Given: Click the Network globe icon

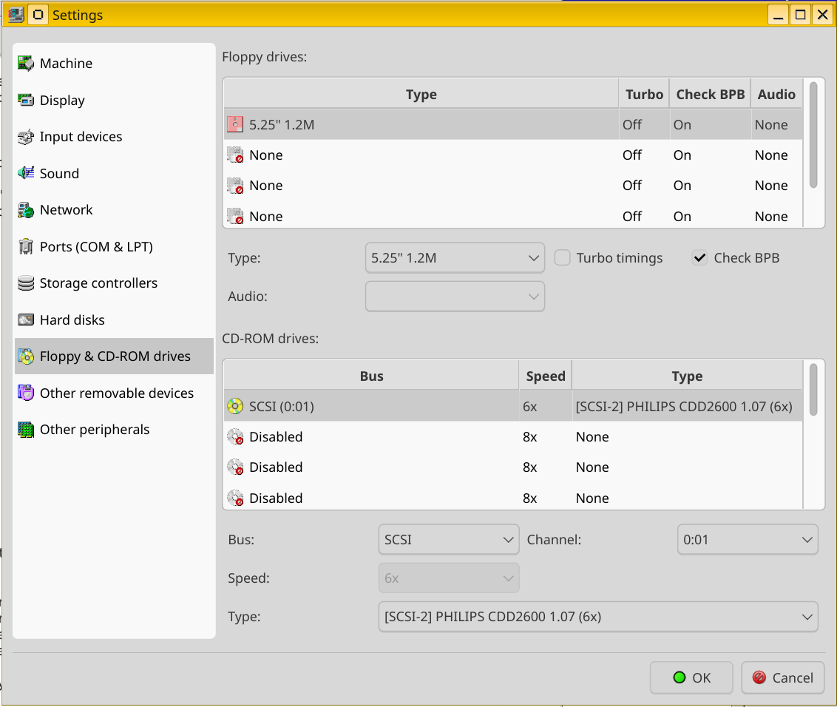Looking at the screenshot, I should point(26,210).
